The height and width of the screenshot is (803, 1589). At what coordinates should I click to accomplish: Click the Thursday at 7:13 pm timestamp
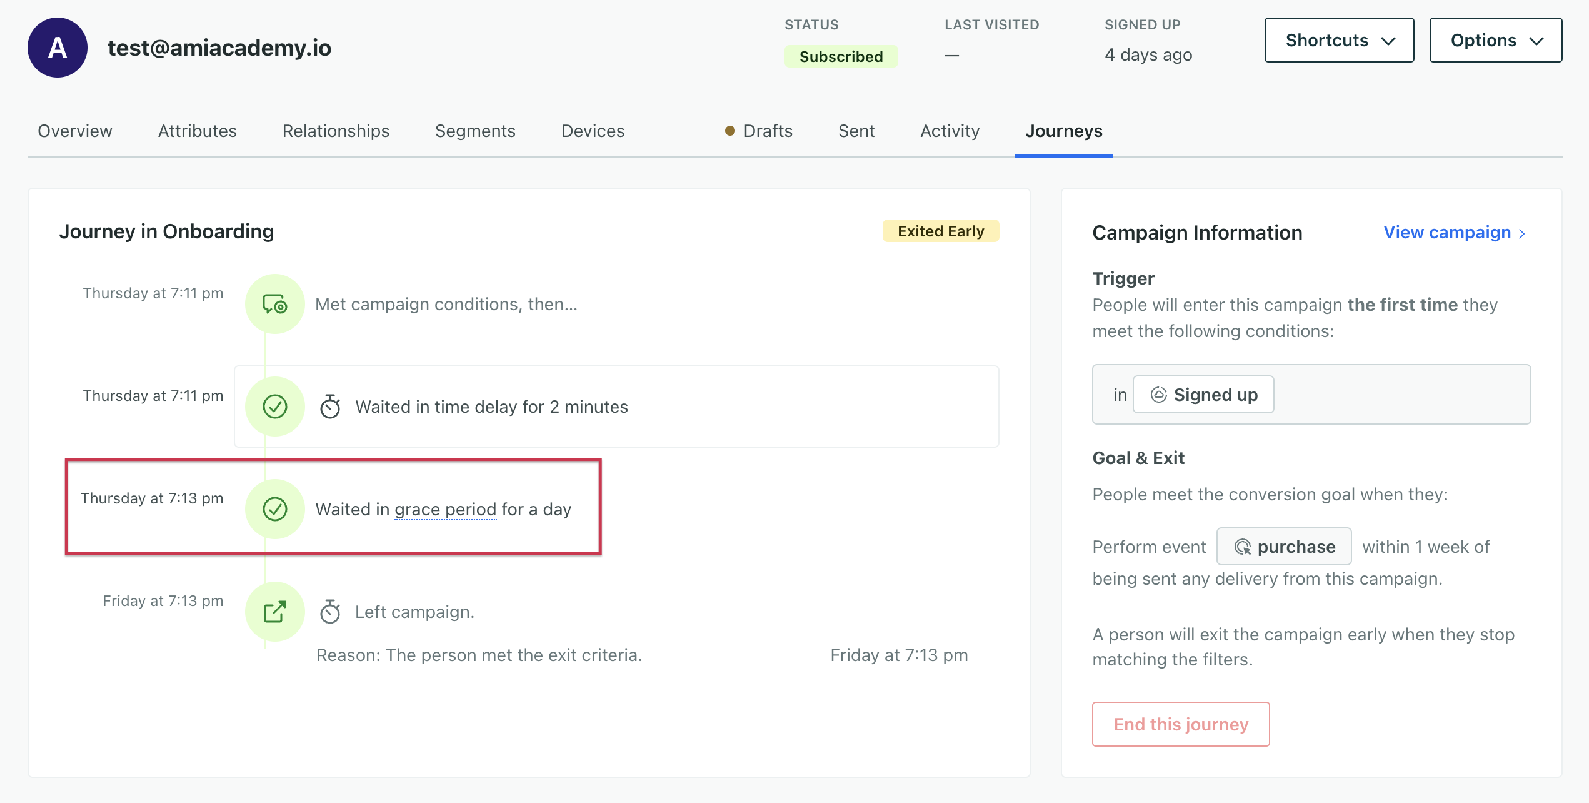click(x=152, y=498)
